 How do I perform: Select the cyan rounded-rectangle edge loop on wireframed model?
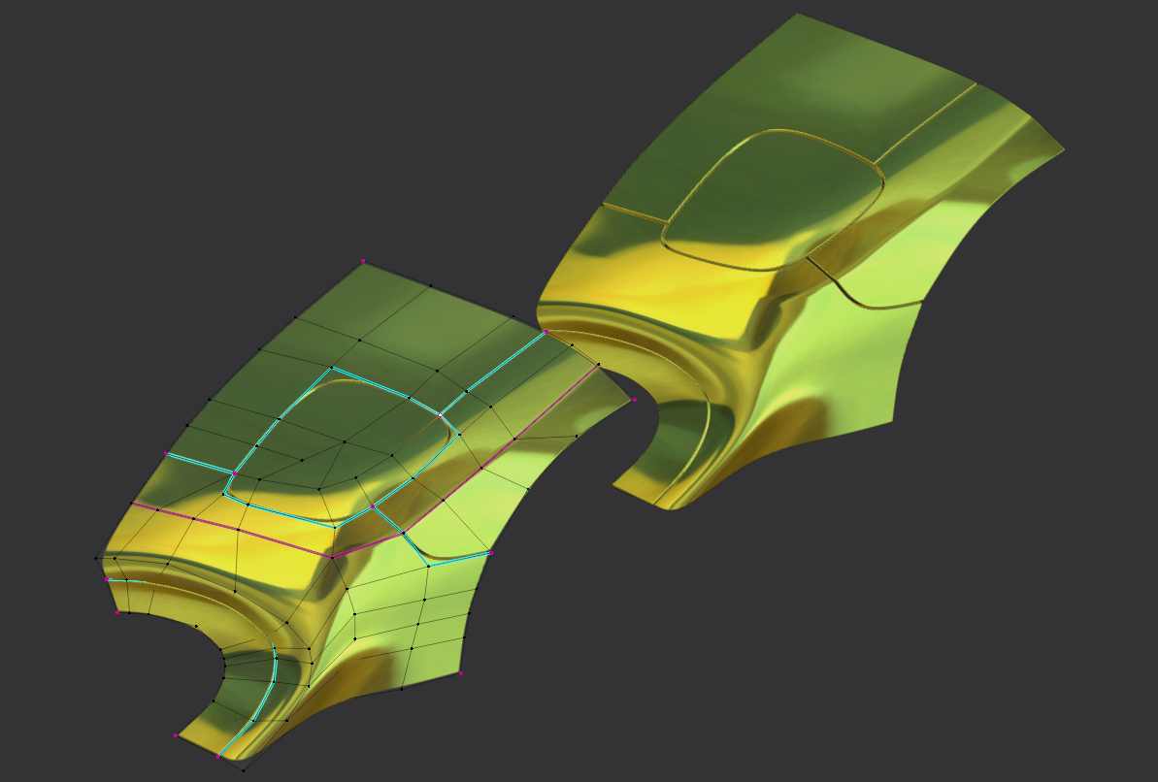342,447
